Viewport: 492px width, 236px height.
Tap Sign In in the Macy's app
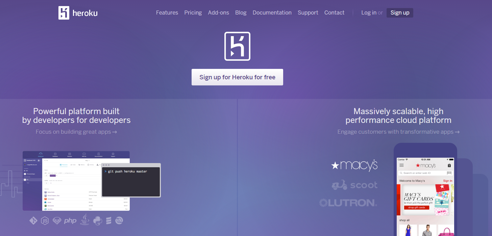(x=447, y=181)
